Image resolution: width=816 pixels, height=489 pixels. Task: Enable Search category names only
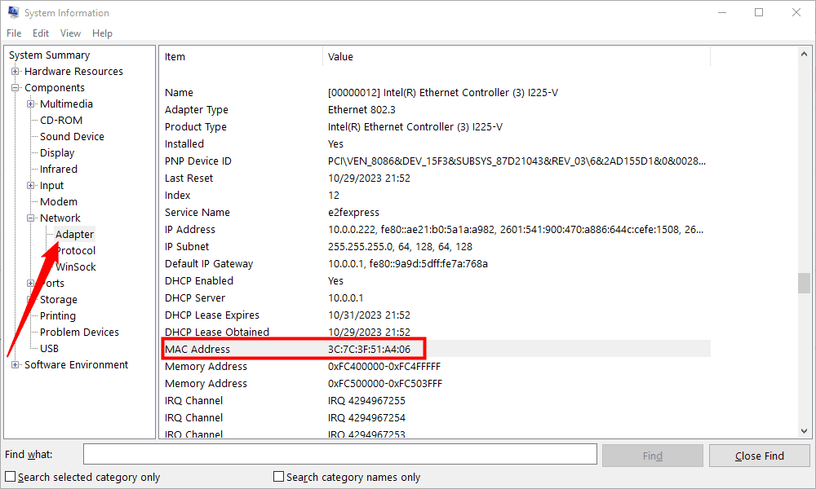coord(277,477)
